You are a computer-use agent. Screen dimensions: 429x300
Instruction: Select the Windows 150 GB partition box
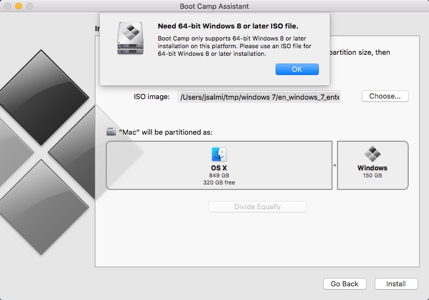tap(373, 165)
